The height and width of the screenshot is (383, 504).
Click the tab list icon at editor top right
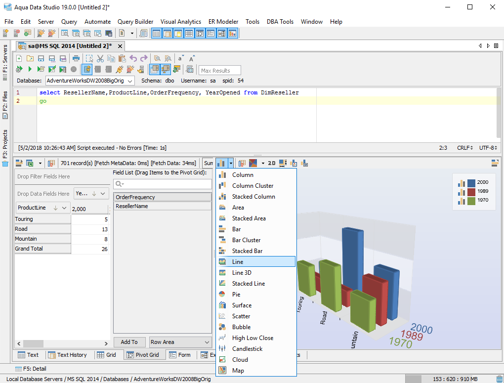point(496,46)
